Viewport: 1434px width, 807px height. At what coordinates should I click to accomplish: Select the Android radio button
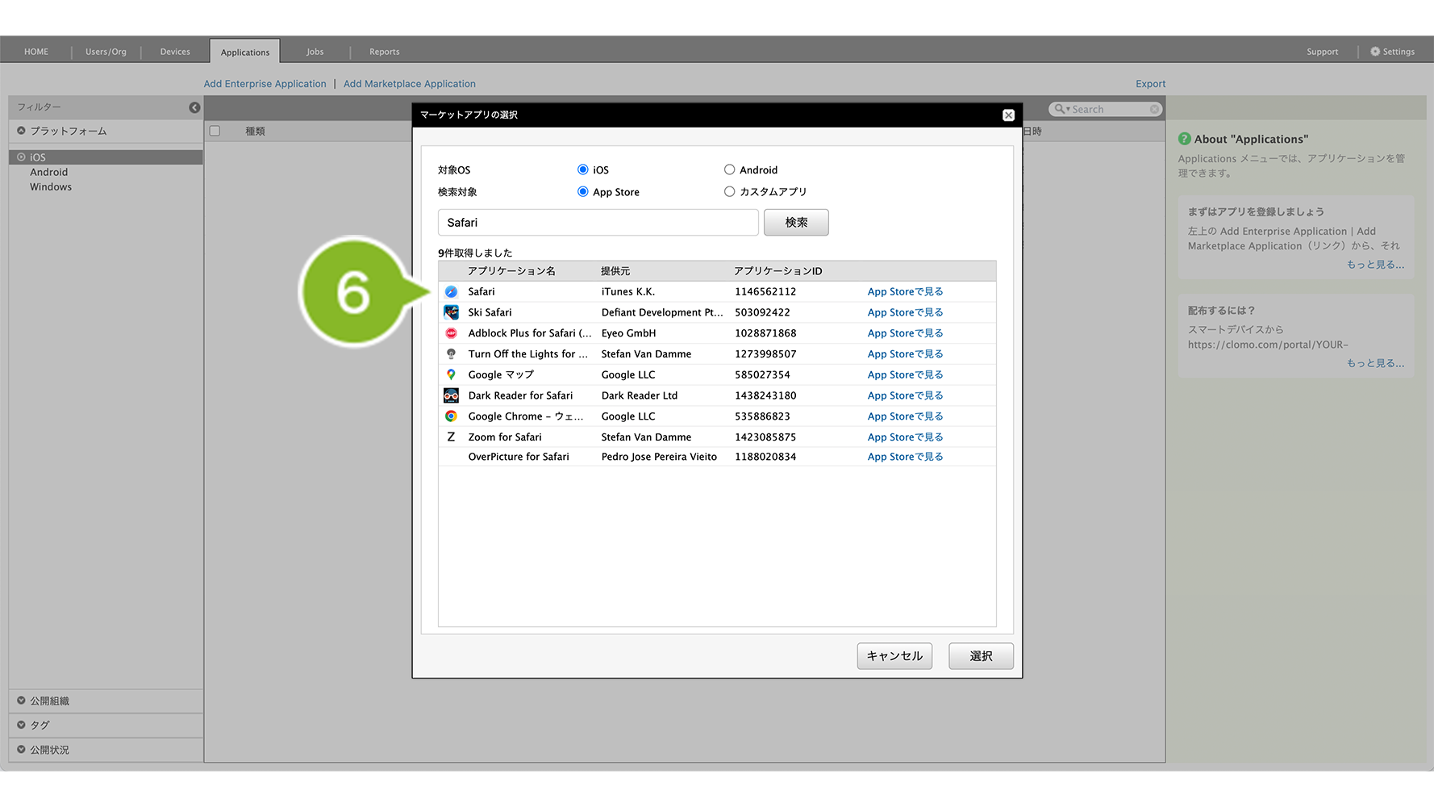pos(729,169)
